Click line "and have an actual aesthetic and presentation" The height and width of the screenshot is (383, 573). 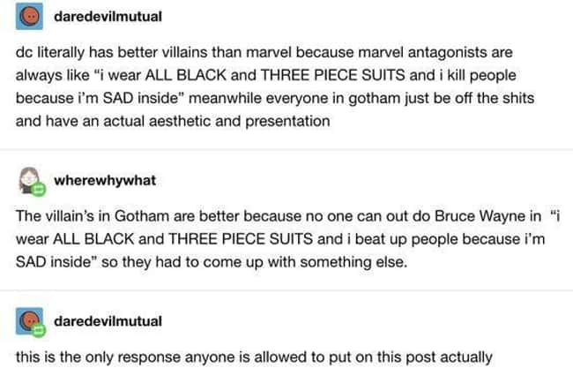[173, 121]
